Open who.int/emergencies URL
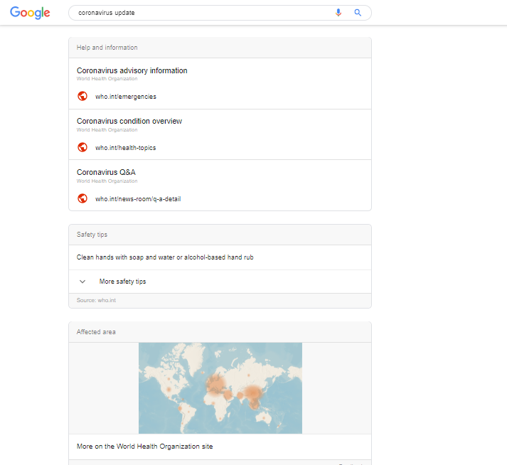507x465 pixels. 126,97
